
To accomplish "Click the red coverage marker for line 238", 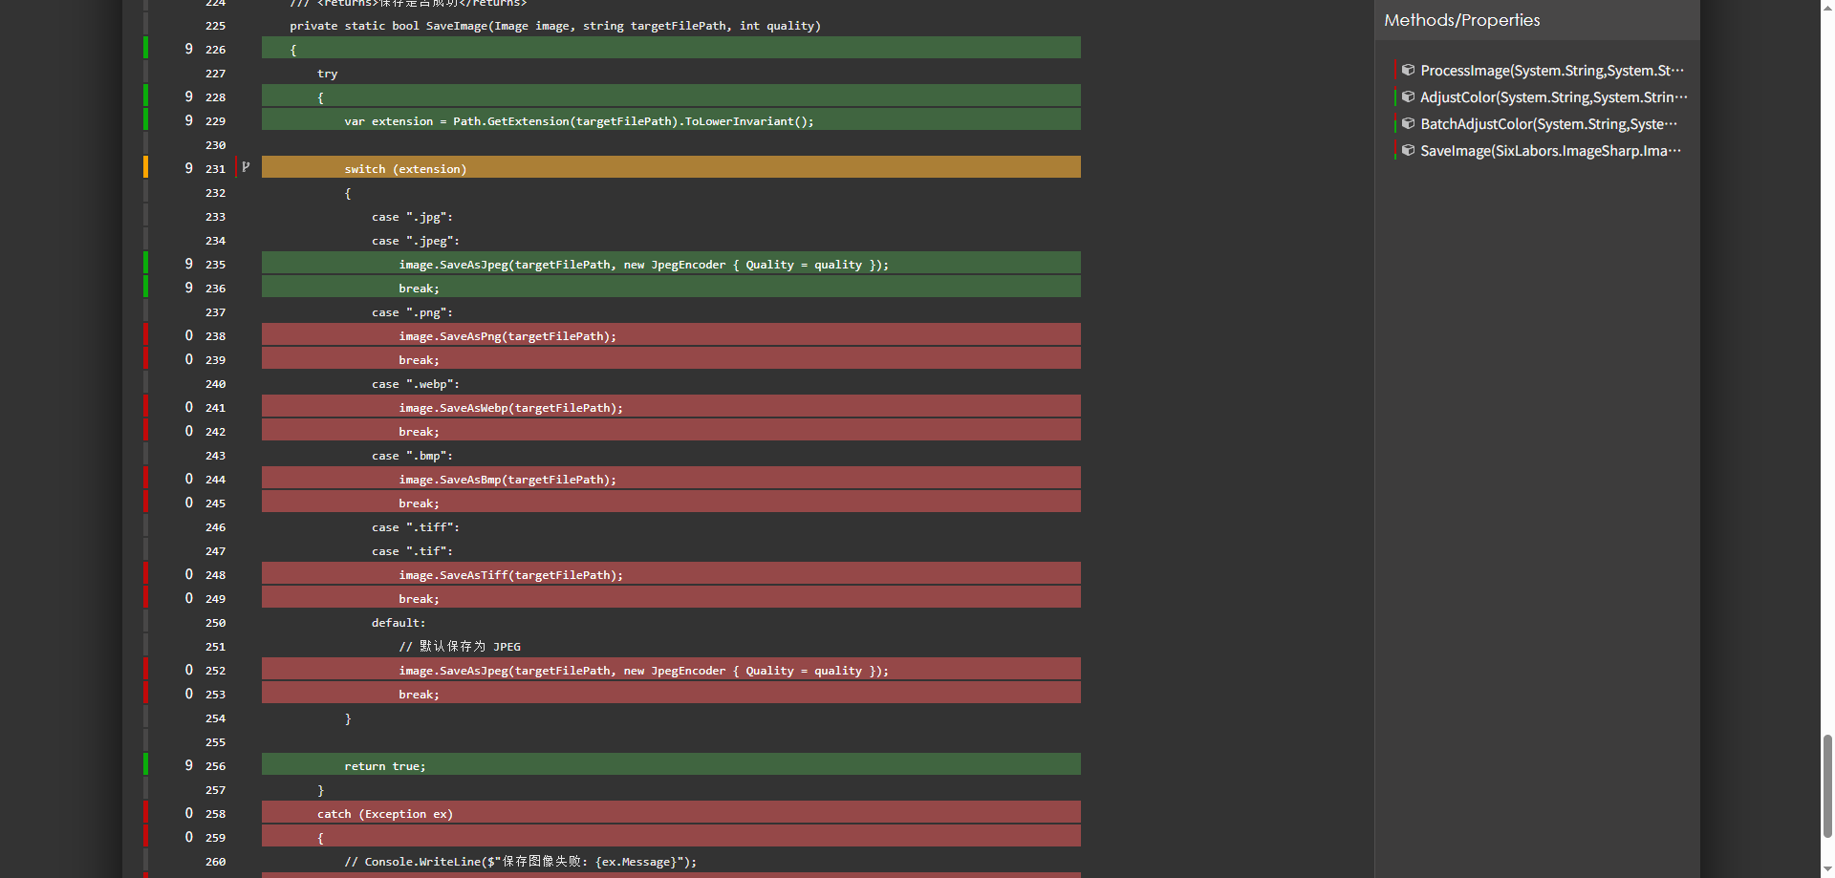I will 146,334.
